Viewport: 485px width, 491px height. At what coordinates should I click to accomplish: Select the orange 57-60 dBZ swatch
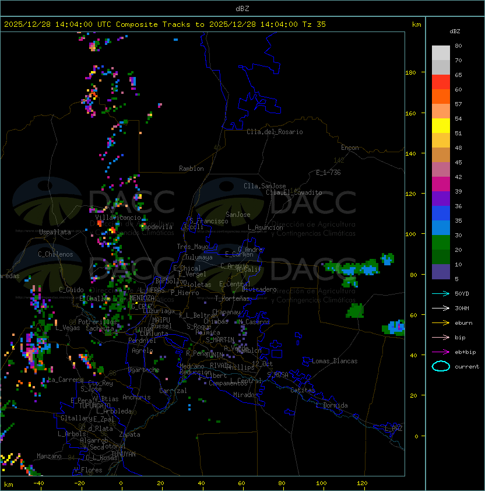[x=441, y=96]
